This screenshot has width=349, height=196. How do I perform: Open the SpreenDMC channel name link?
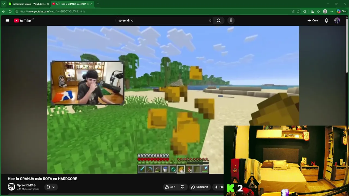click(25, 185)
